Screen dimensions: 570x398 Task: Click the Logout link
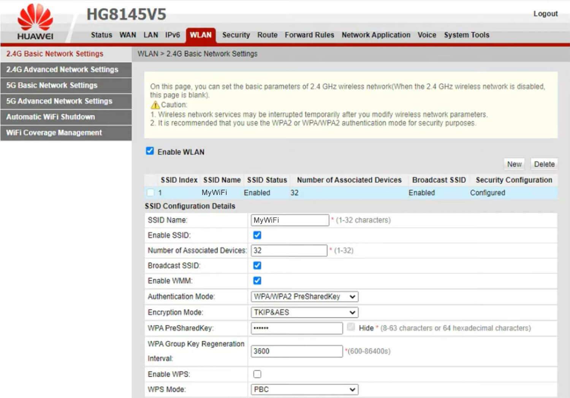(545, 14)
